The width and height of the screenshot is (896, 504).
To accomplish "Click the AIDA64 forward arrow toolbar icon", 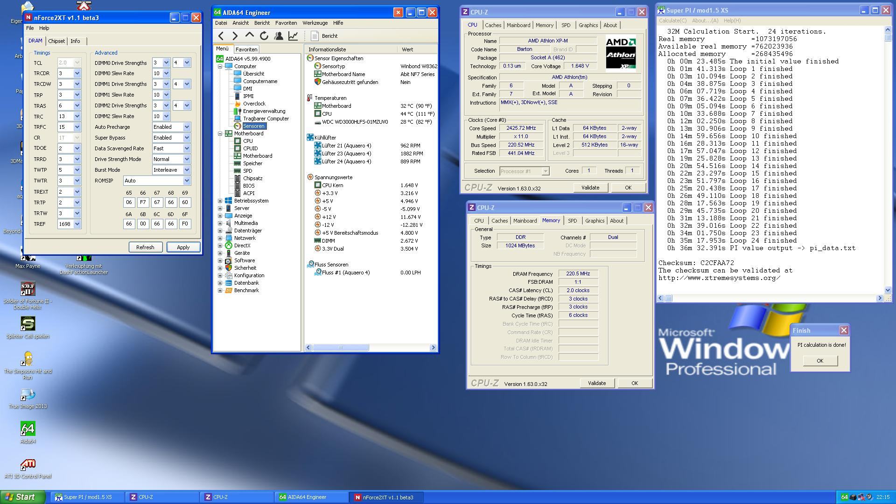I will (x=235, y=36).
